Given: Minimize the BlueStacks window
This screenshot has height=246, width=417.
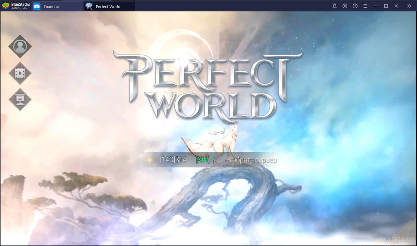Looking at the screenshot, I should point(376,6).
